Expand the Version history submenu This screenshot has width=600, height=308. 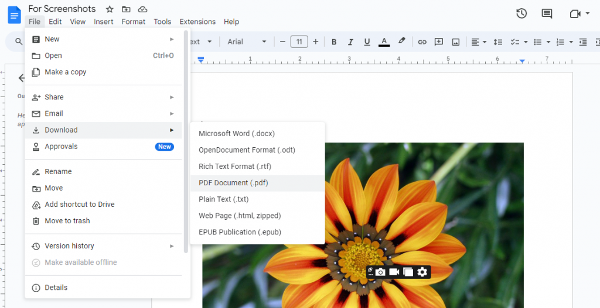(103, 246)
